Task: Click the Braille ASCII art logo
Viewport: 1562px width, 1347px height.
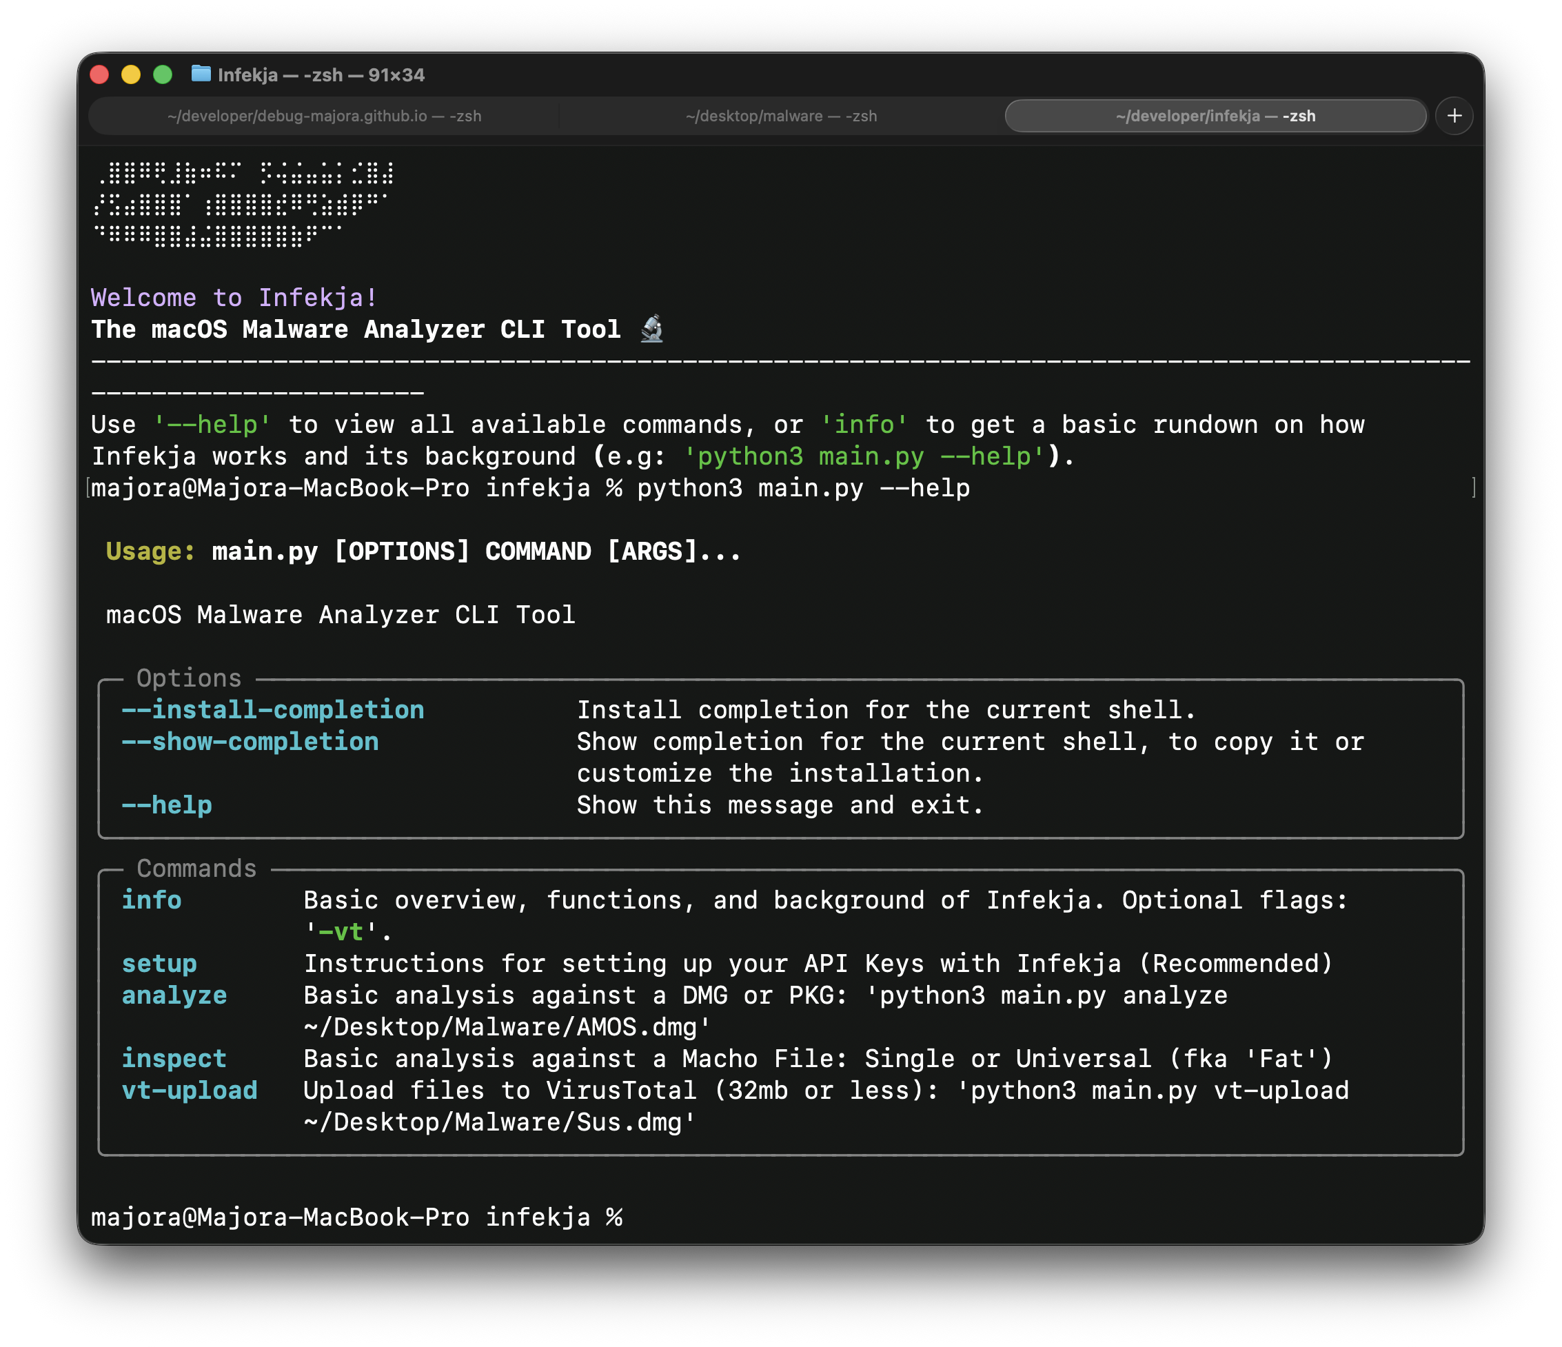Action: 243,203
